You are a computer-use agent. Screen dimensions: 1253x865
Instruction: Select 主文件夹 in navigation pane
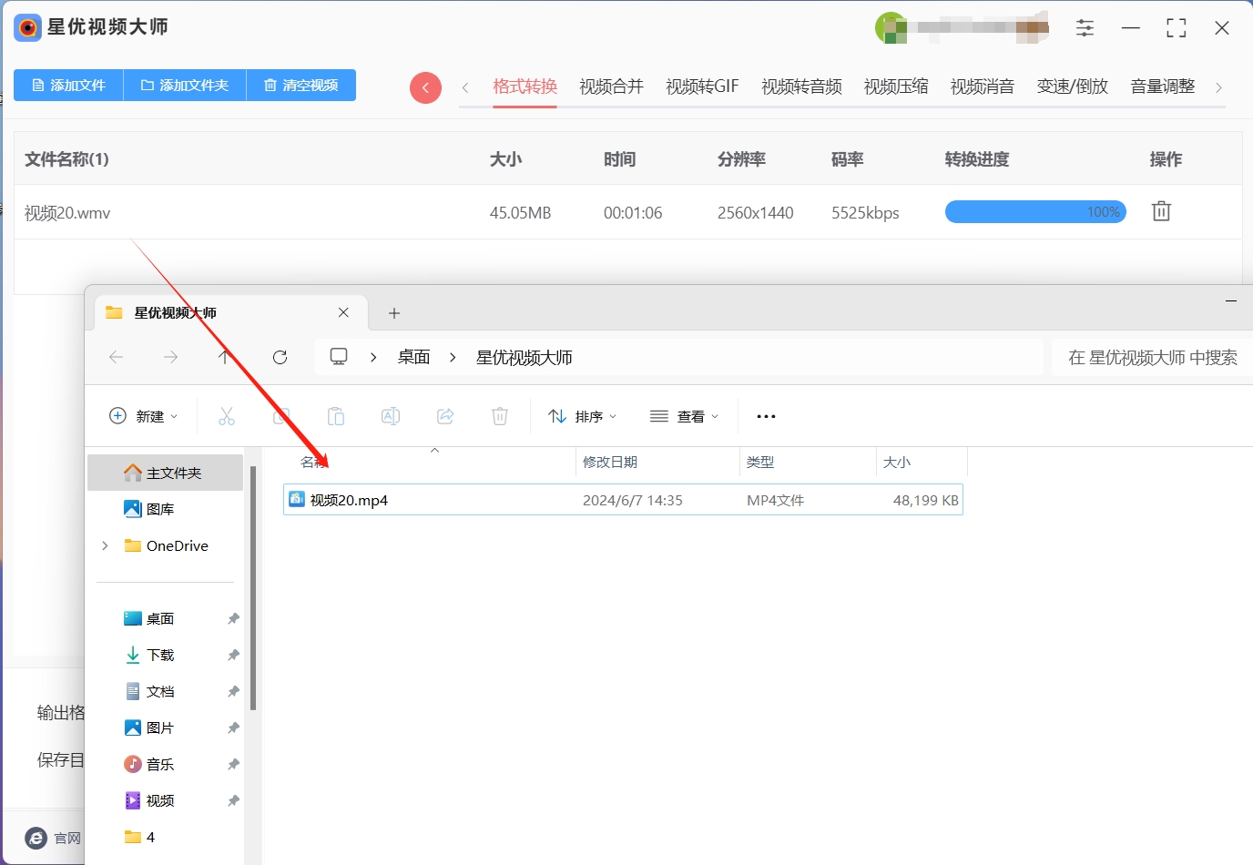[x=166, y=473]
